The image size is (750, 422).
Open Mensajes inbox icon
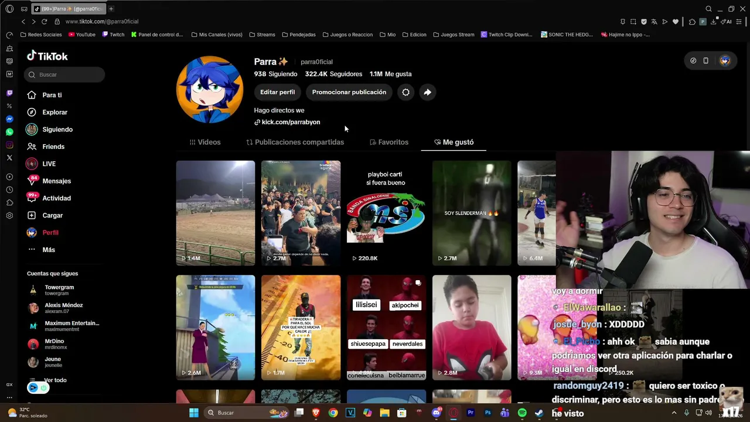point(32,181)
